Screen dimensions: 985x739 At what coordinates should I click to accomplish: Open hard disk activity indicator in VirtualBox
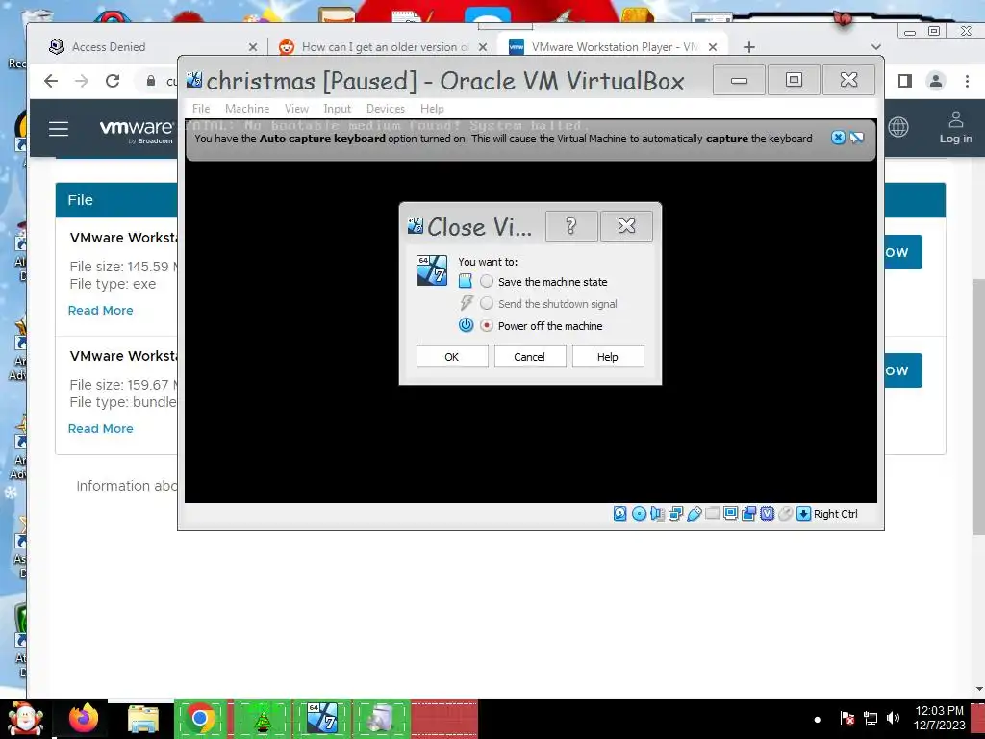pos(619,514)
